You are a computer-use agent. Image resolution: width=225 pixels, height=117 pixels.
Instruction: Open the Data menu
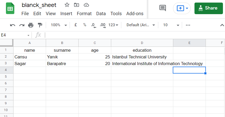pos(101,14)
